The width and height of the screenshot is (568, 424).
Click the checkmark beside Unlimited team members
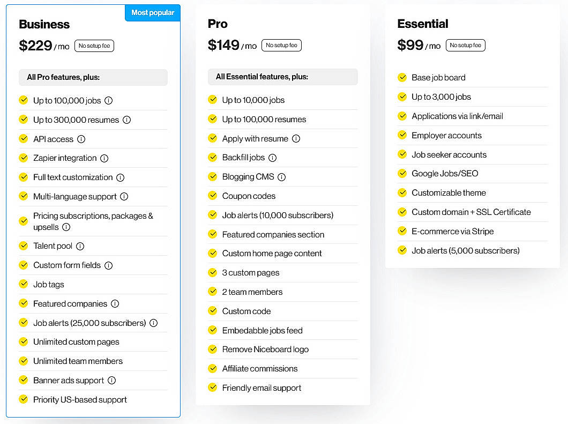click(24, 361)
